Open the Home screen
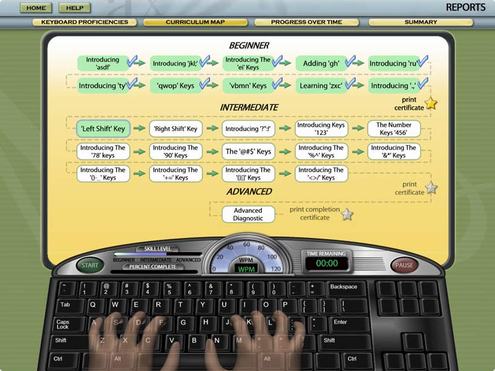 [36, 8]
